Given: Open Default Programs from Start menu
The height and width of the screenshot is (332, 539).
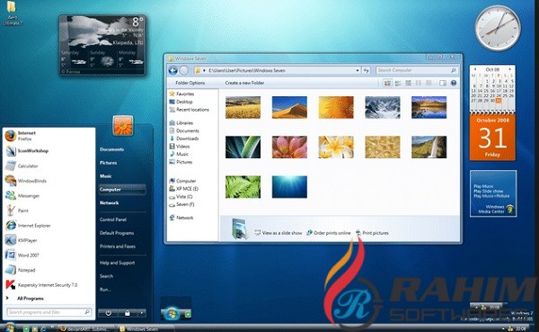Looking at the screenshot, I should 117,233.
